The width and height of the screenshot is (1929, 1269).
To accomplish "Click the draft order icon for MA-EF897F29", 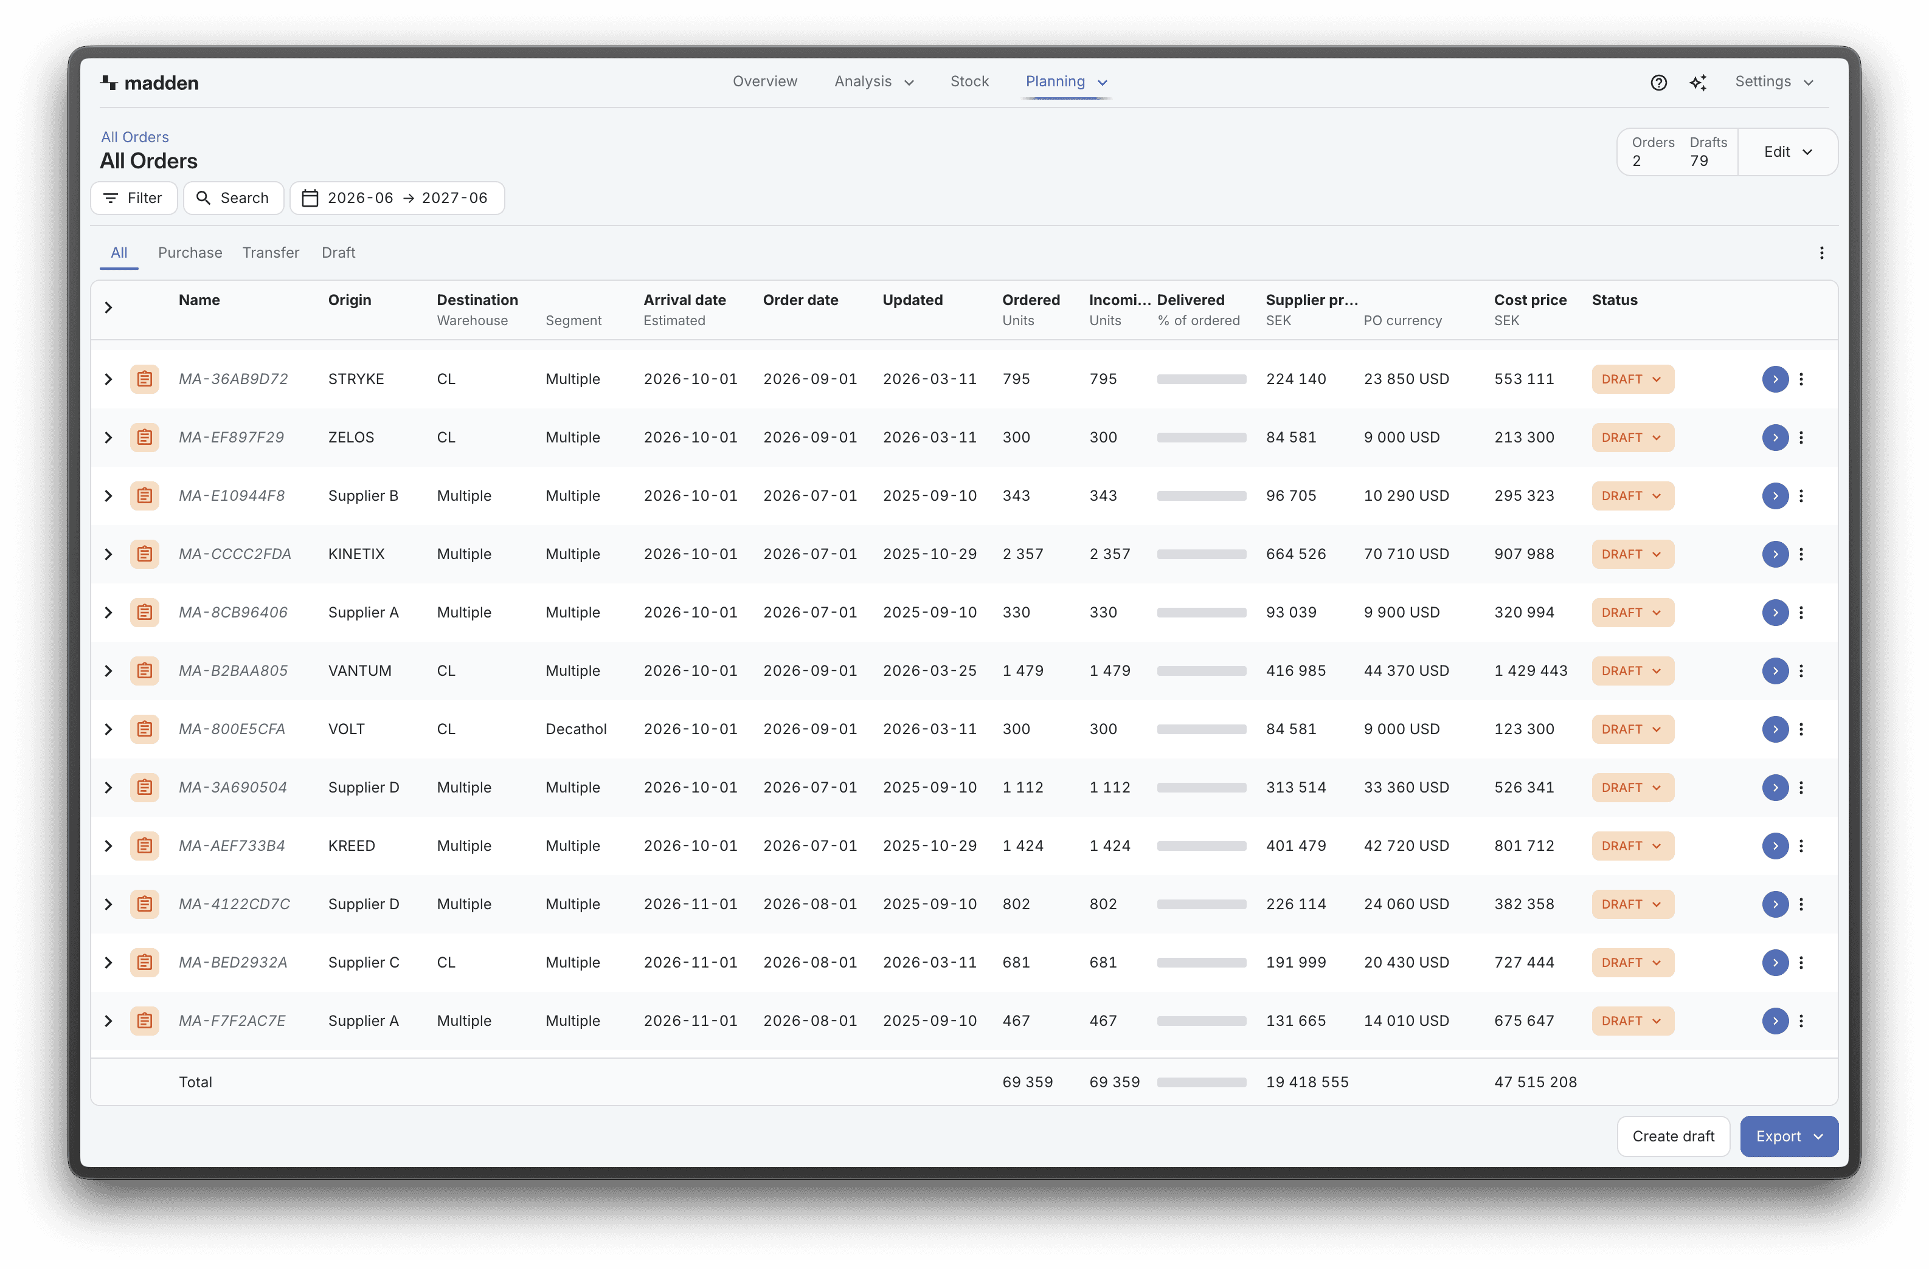I will 144,438.
